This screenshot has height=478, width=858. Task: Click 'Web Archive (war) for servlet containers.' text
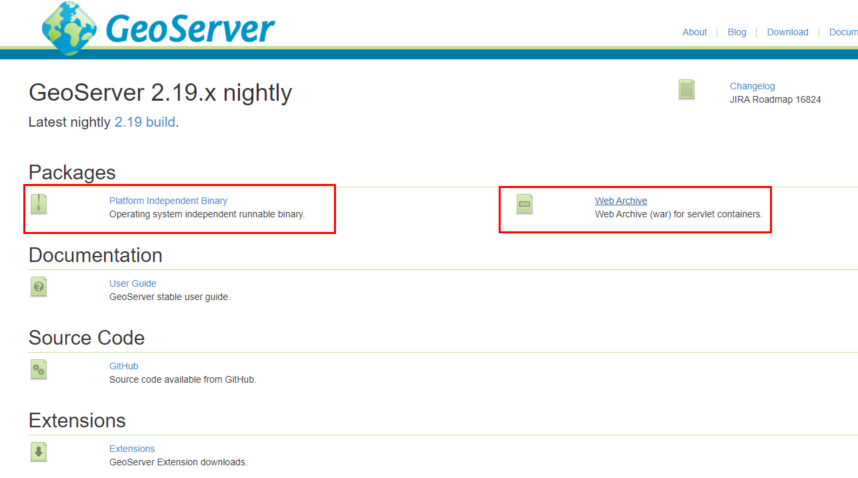click(679, 214)
